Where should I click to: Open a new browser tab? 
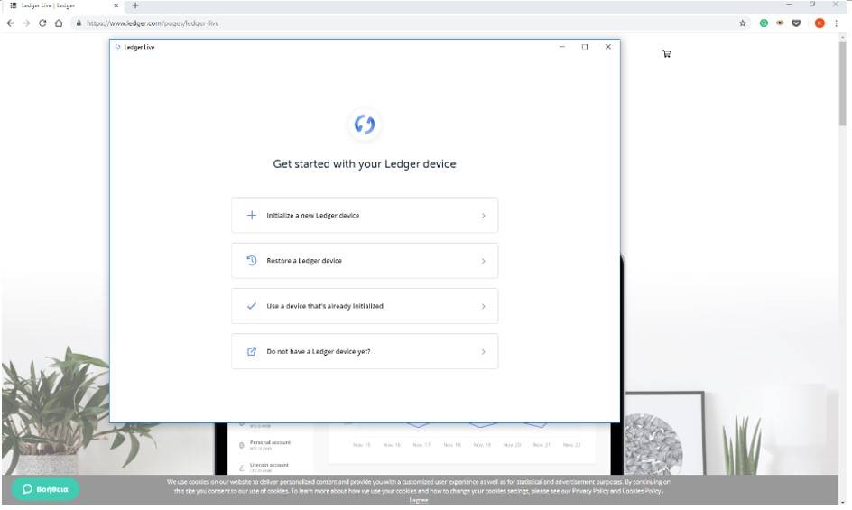(135, 5)
